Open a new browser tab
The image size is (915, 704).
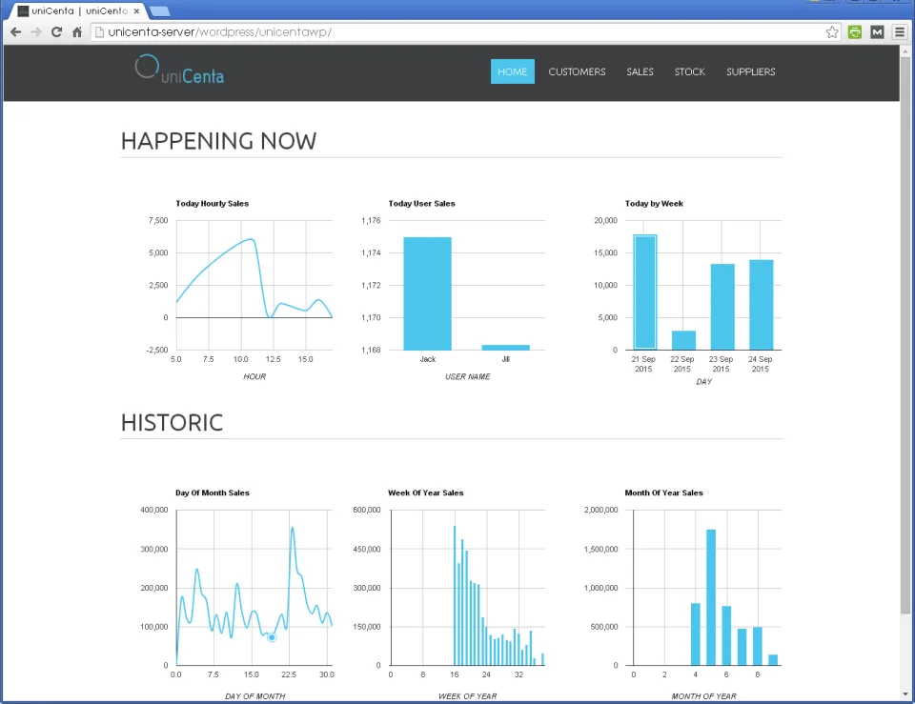(160, 11)
